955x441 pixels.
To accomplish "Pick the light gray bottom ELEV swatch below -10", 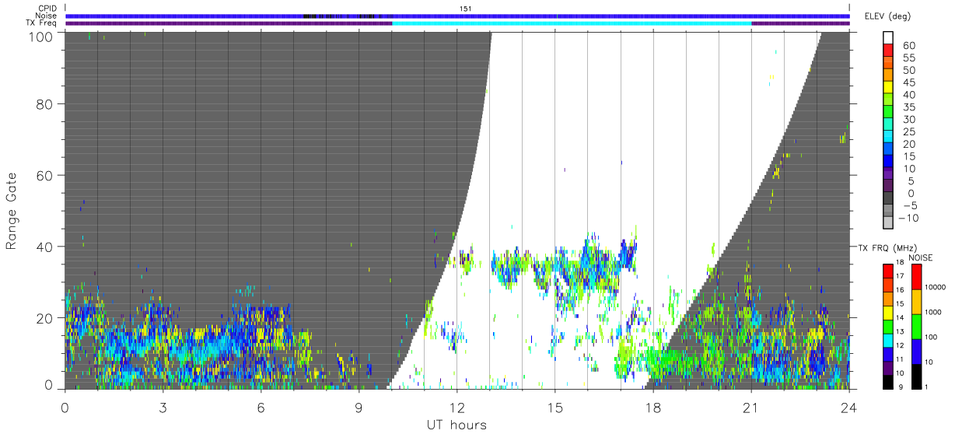I will [x=890, y=224].
